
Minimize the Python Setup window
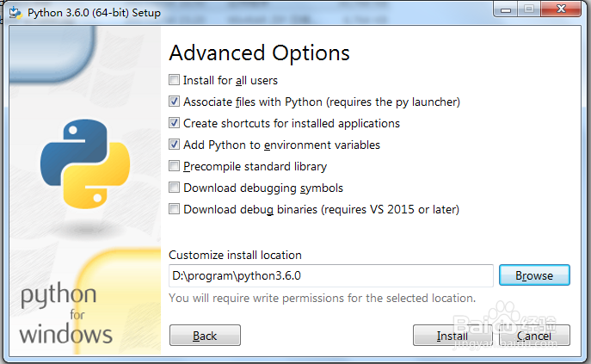506,9
